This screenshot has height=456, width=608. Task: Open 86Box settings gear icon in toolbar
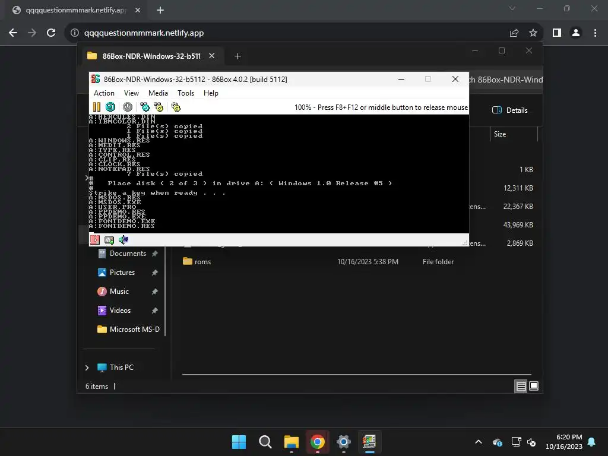pos(176,107)
